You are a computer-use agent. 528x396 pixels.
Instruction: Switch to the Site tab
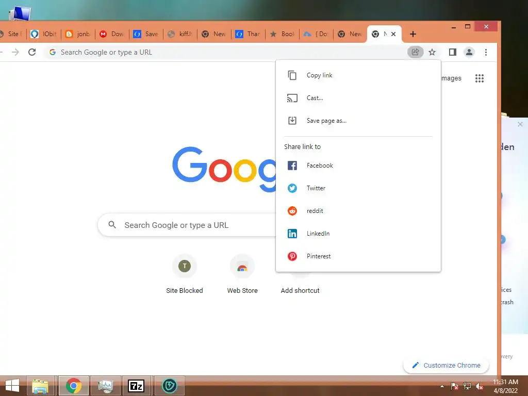click(12, 34)
